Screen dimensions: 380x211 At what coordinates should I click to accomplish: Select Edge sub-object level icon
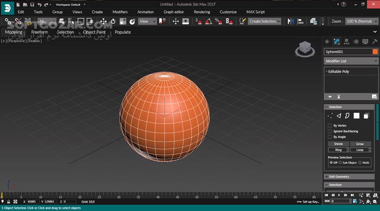(x=339, y=116)
